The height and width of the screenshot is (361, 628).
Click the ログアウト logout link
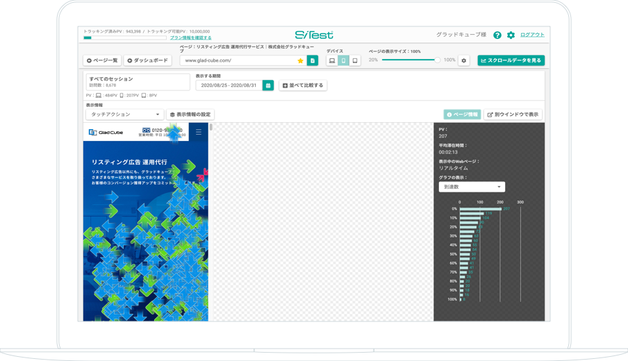[532, 35]
